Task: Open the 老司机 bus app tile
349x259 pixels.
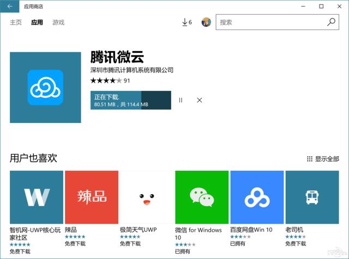Action: coord(311,197)
